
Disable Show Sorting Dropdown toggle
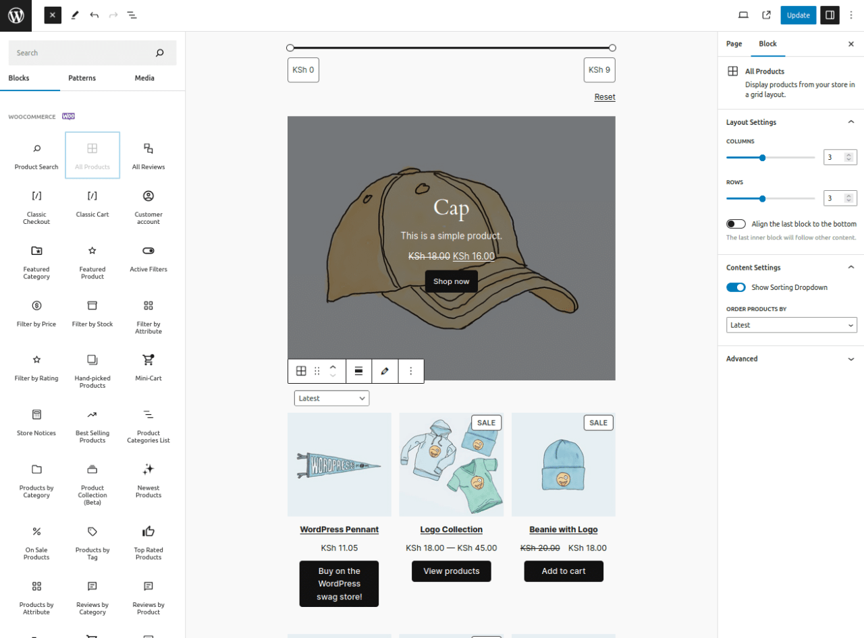736,287
